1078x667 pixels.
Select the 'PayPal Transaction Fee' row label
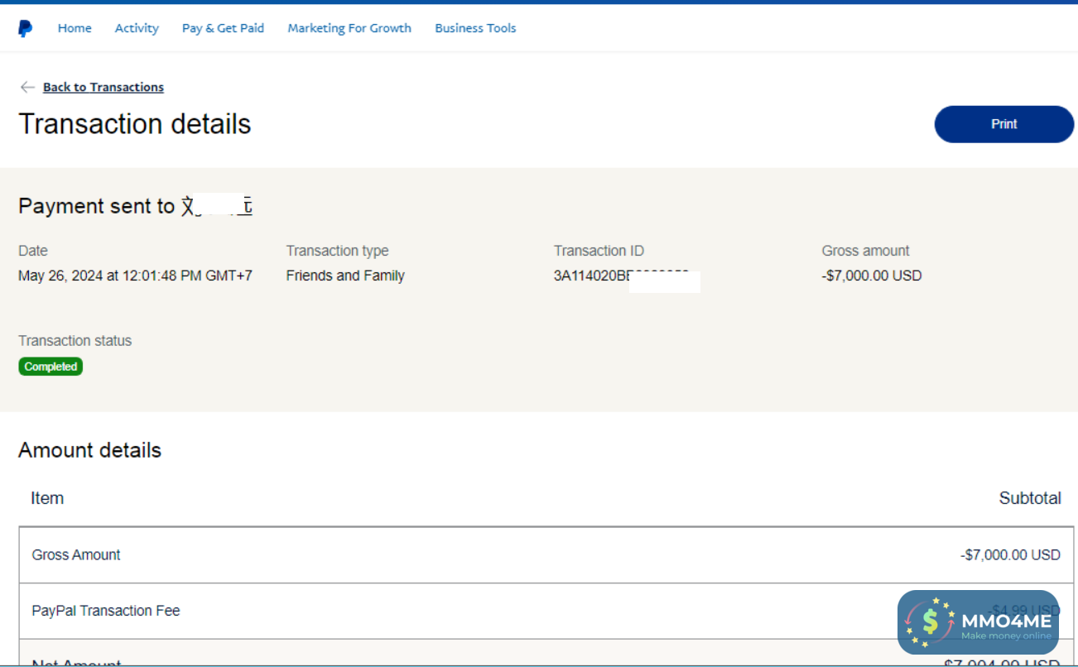click(106, 611)
